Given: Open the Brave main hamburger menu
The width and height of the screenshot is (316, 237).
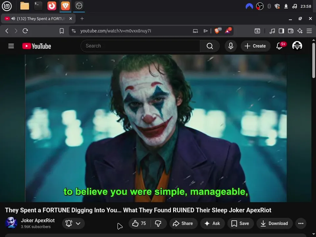Looking at the screenshot, I should (x=309, y=31).
